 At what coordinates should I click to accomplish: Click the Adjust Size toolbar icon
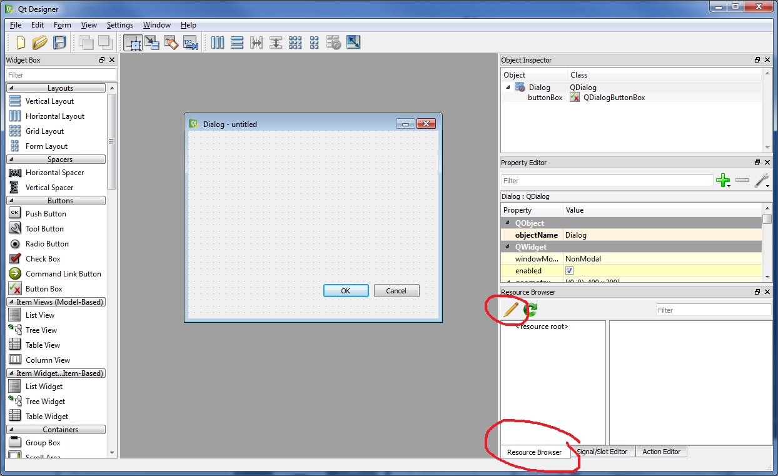tap(353, 42)
